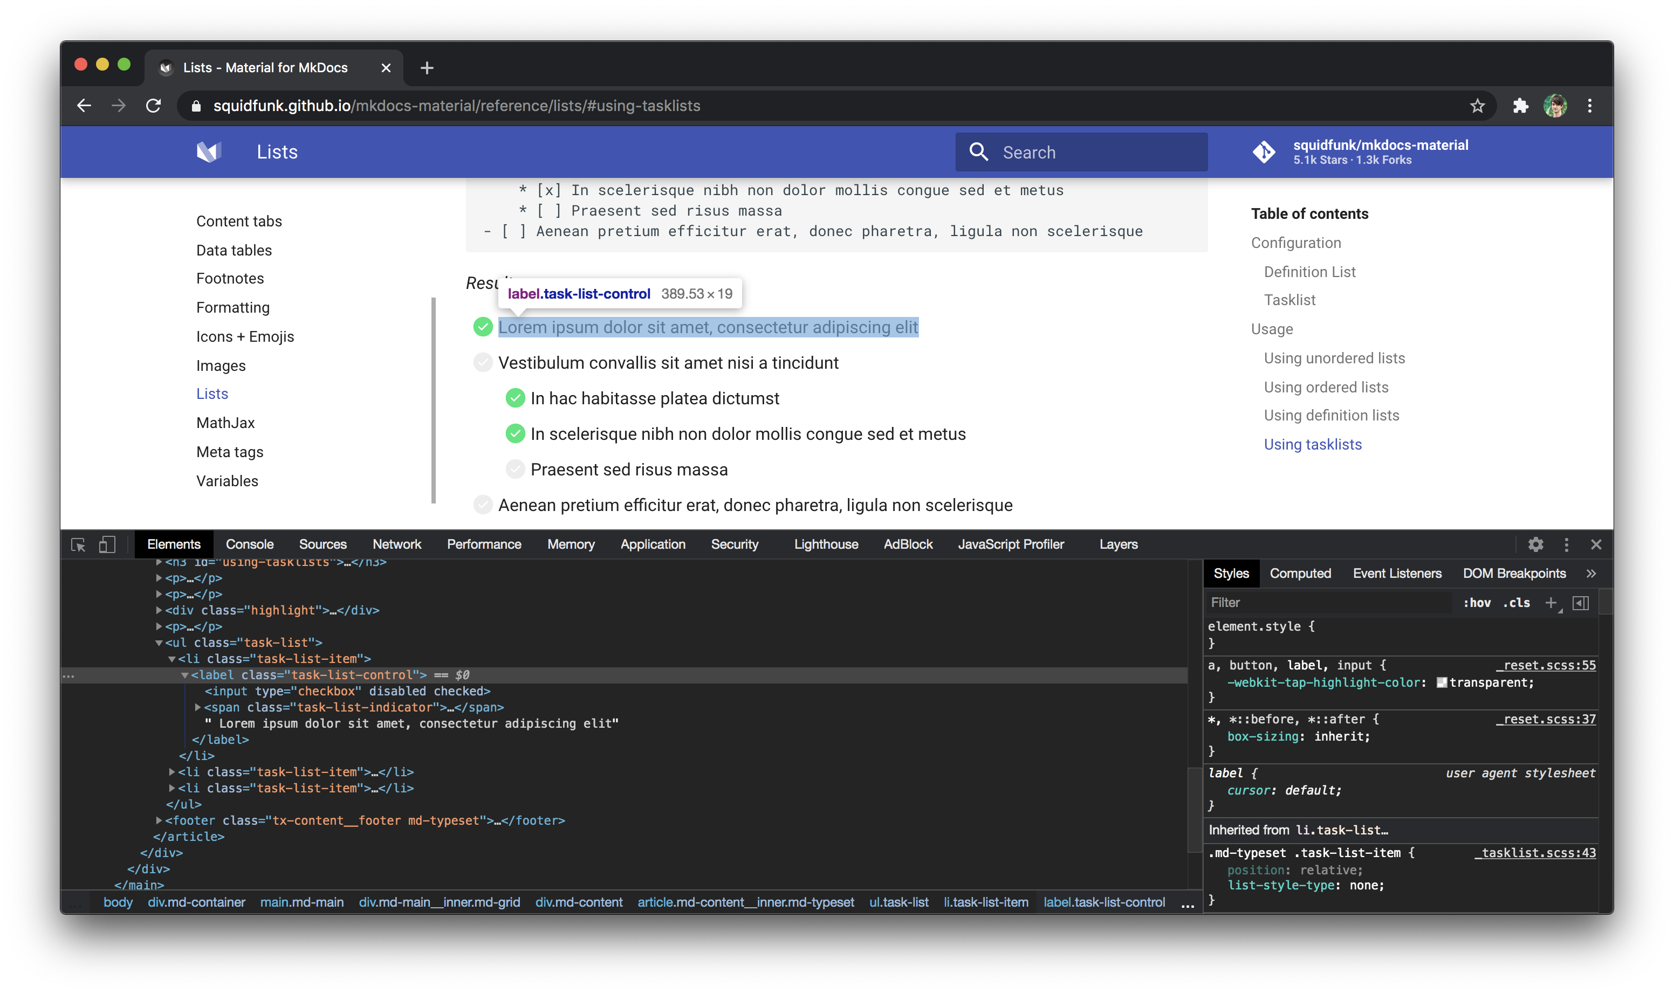Click the transparent color swatch for tap-highlight-color

point(1443,682)
